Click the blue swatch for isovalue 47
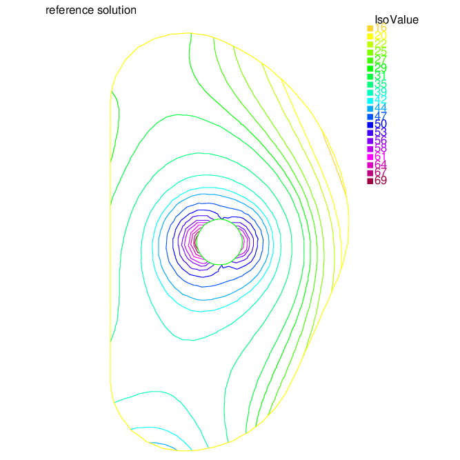Image resolution: width=460 pixels, height=460 pixels. pyautogui.click(x=370, y=117)
